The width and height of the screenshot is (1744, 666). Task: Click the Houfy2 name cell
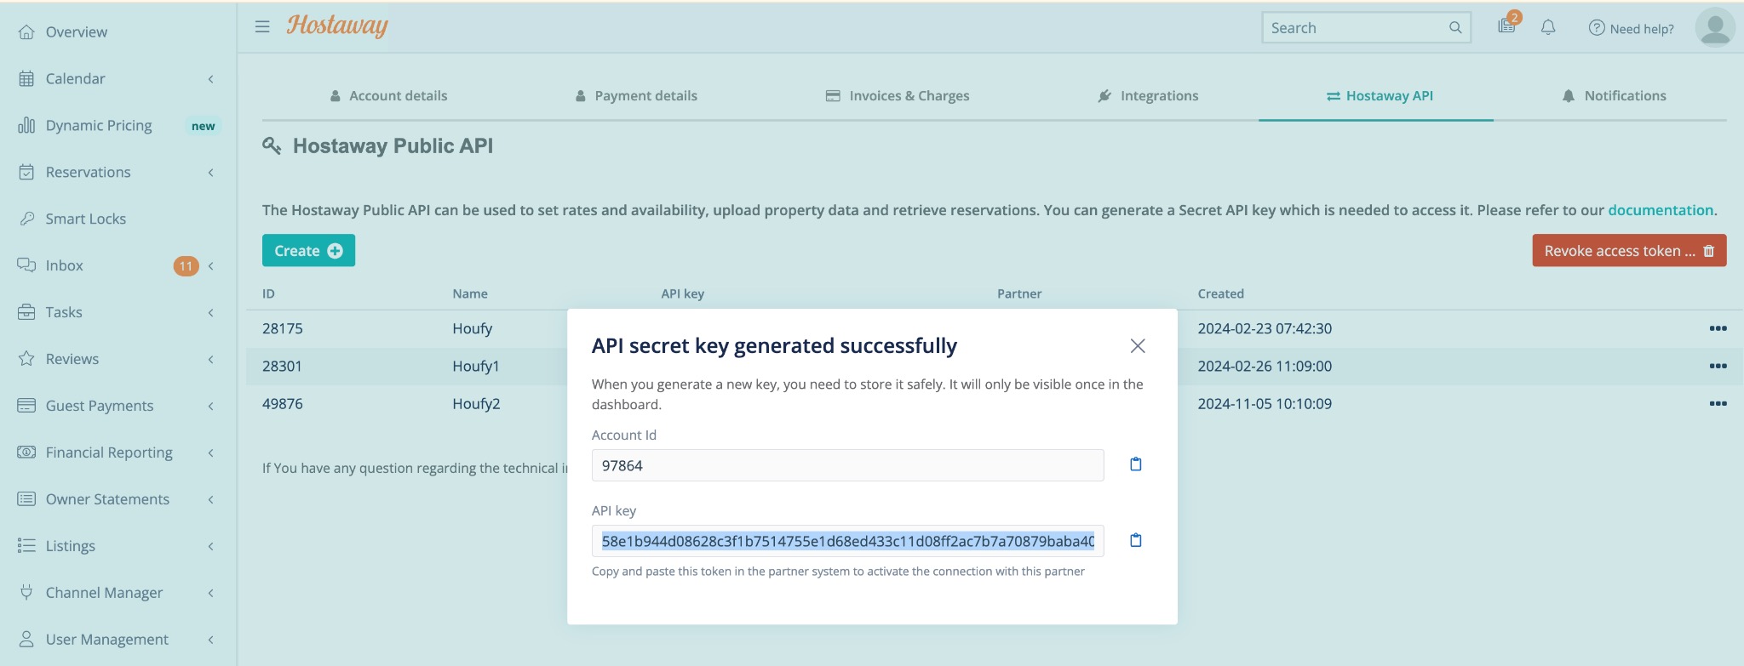click(x=476, y=403)
